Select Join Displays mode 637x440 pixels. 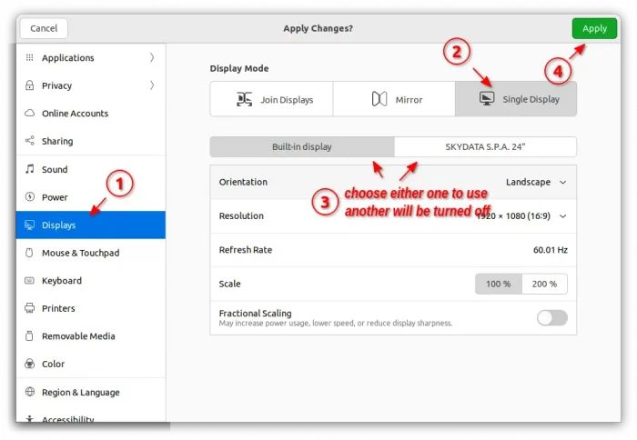271,99
